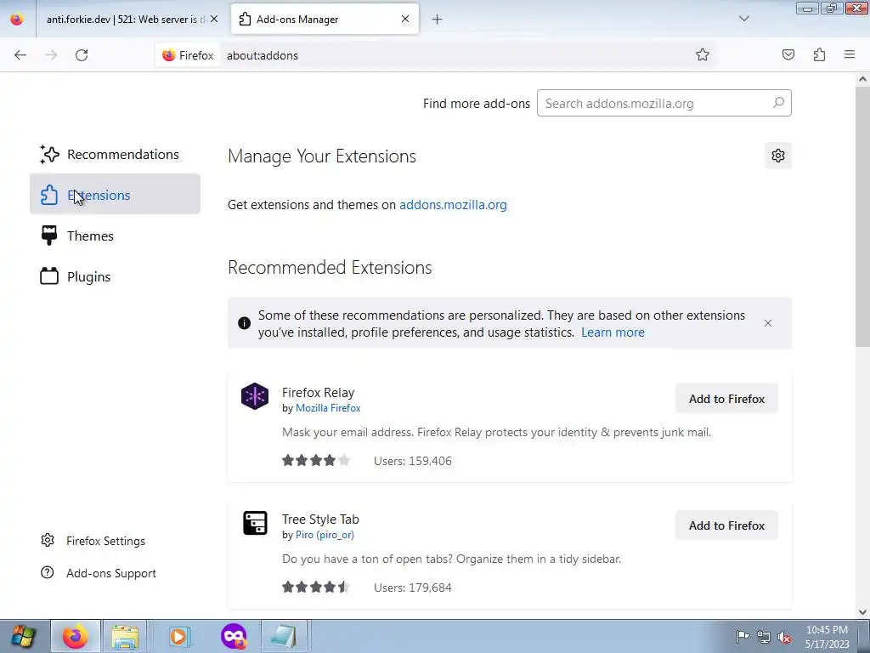Click the Plugins icon in sidebar
Image resolution: width=870 pixels, height=653 pixels.
tap(49, 276)
